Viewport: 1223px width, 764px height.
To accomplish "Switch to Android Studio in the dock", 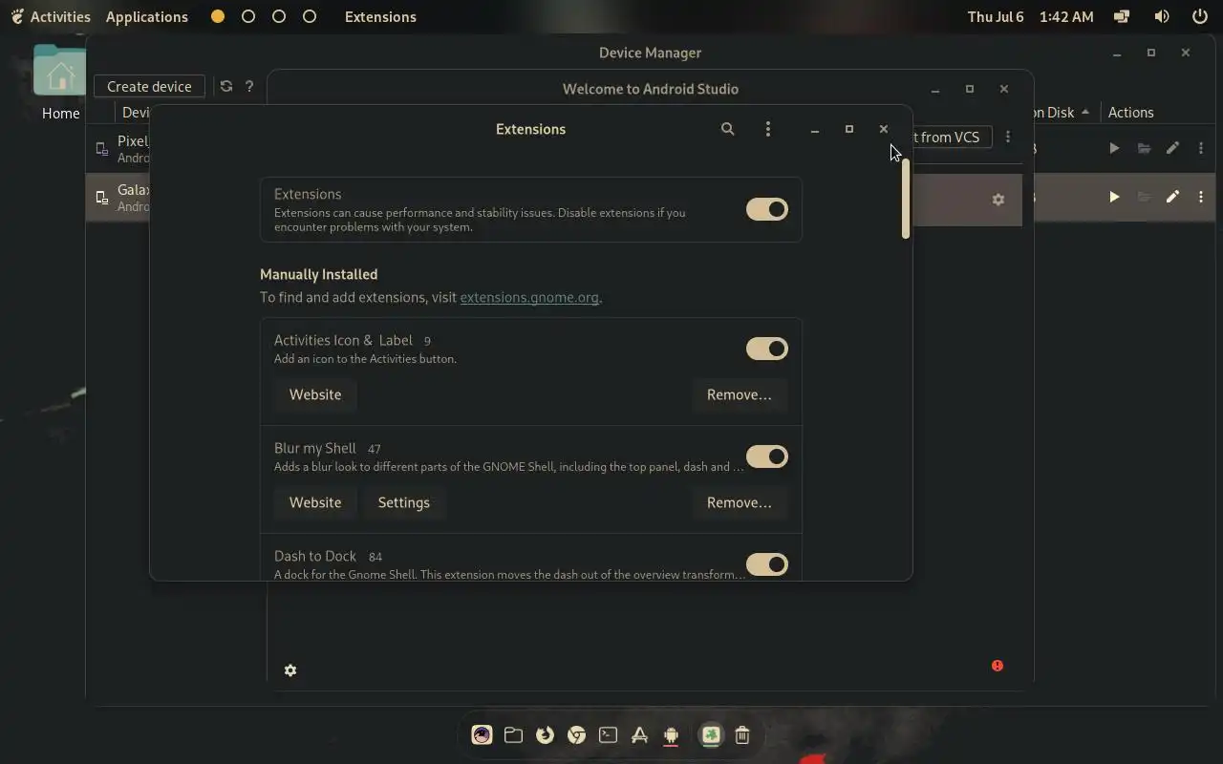I will [671, 734].
